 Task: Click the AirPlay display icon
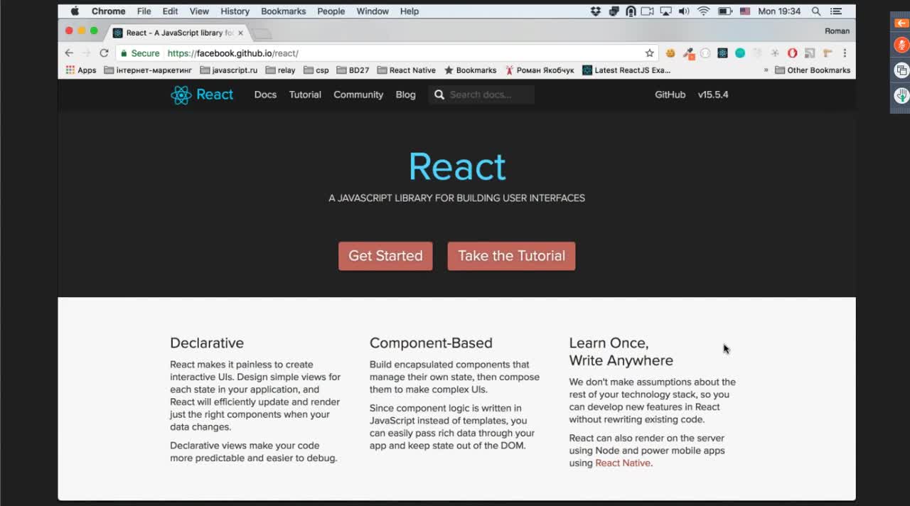click(x=665, y=11)
